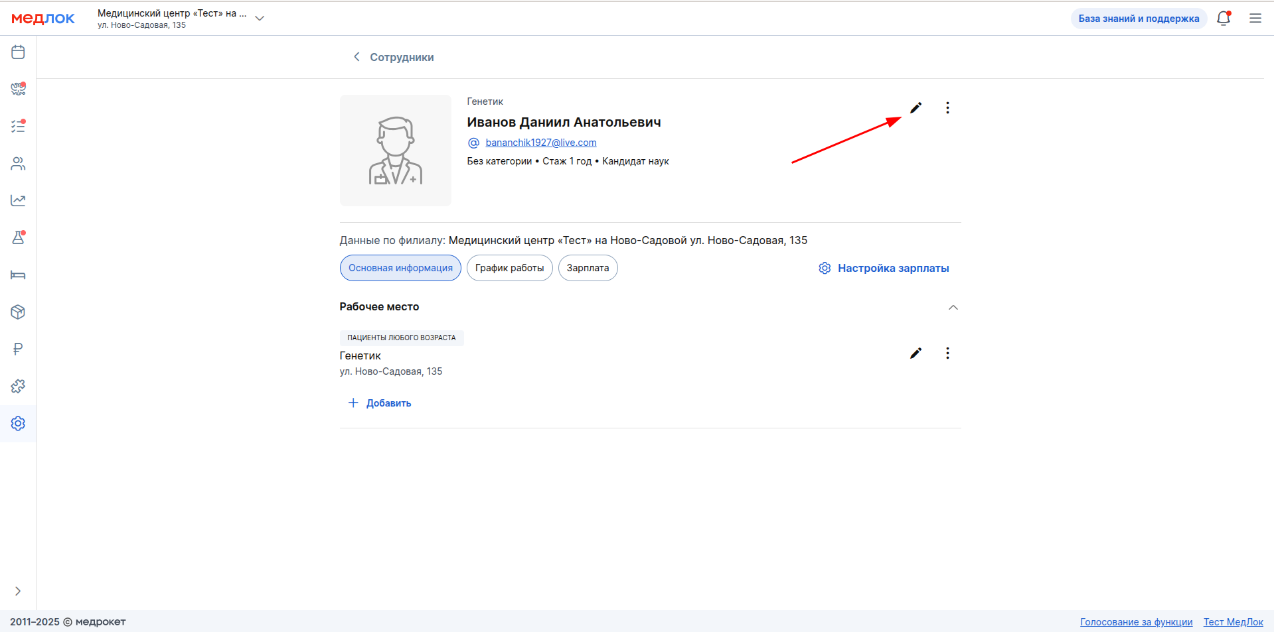Click the employee avatar placeholder
Screen dimensions: 1274x632
point(396,151)
